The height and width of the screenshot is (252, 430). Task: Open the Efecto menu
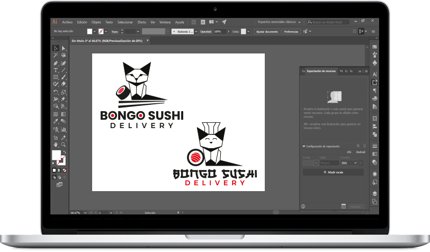click(142, 22)
